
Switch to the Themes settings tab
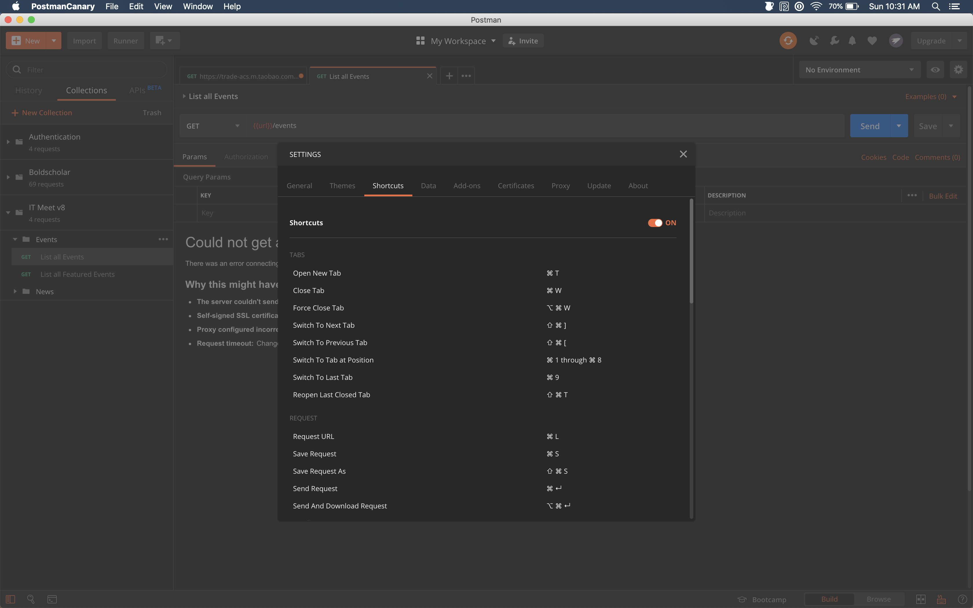pos(342,185)
